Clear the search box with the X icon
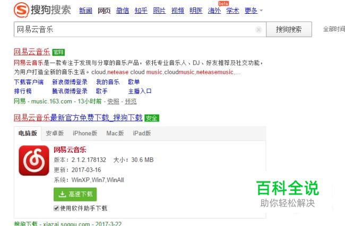 (x=259, y=30)
